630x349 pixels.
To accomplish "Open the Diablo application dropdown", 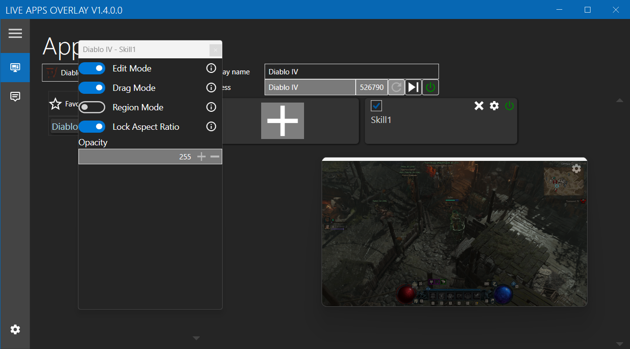I will (x=60, y=73).
